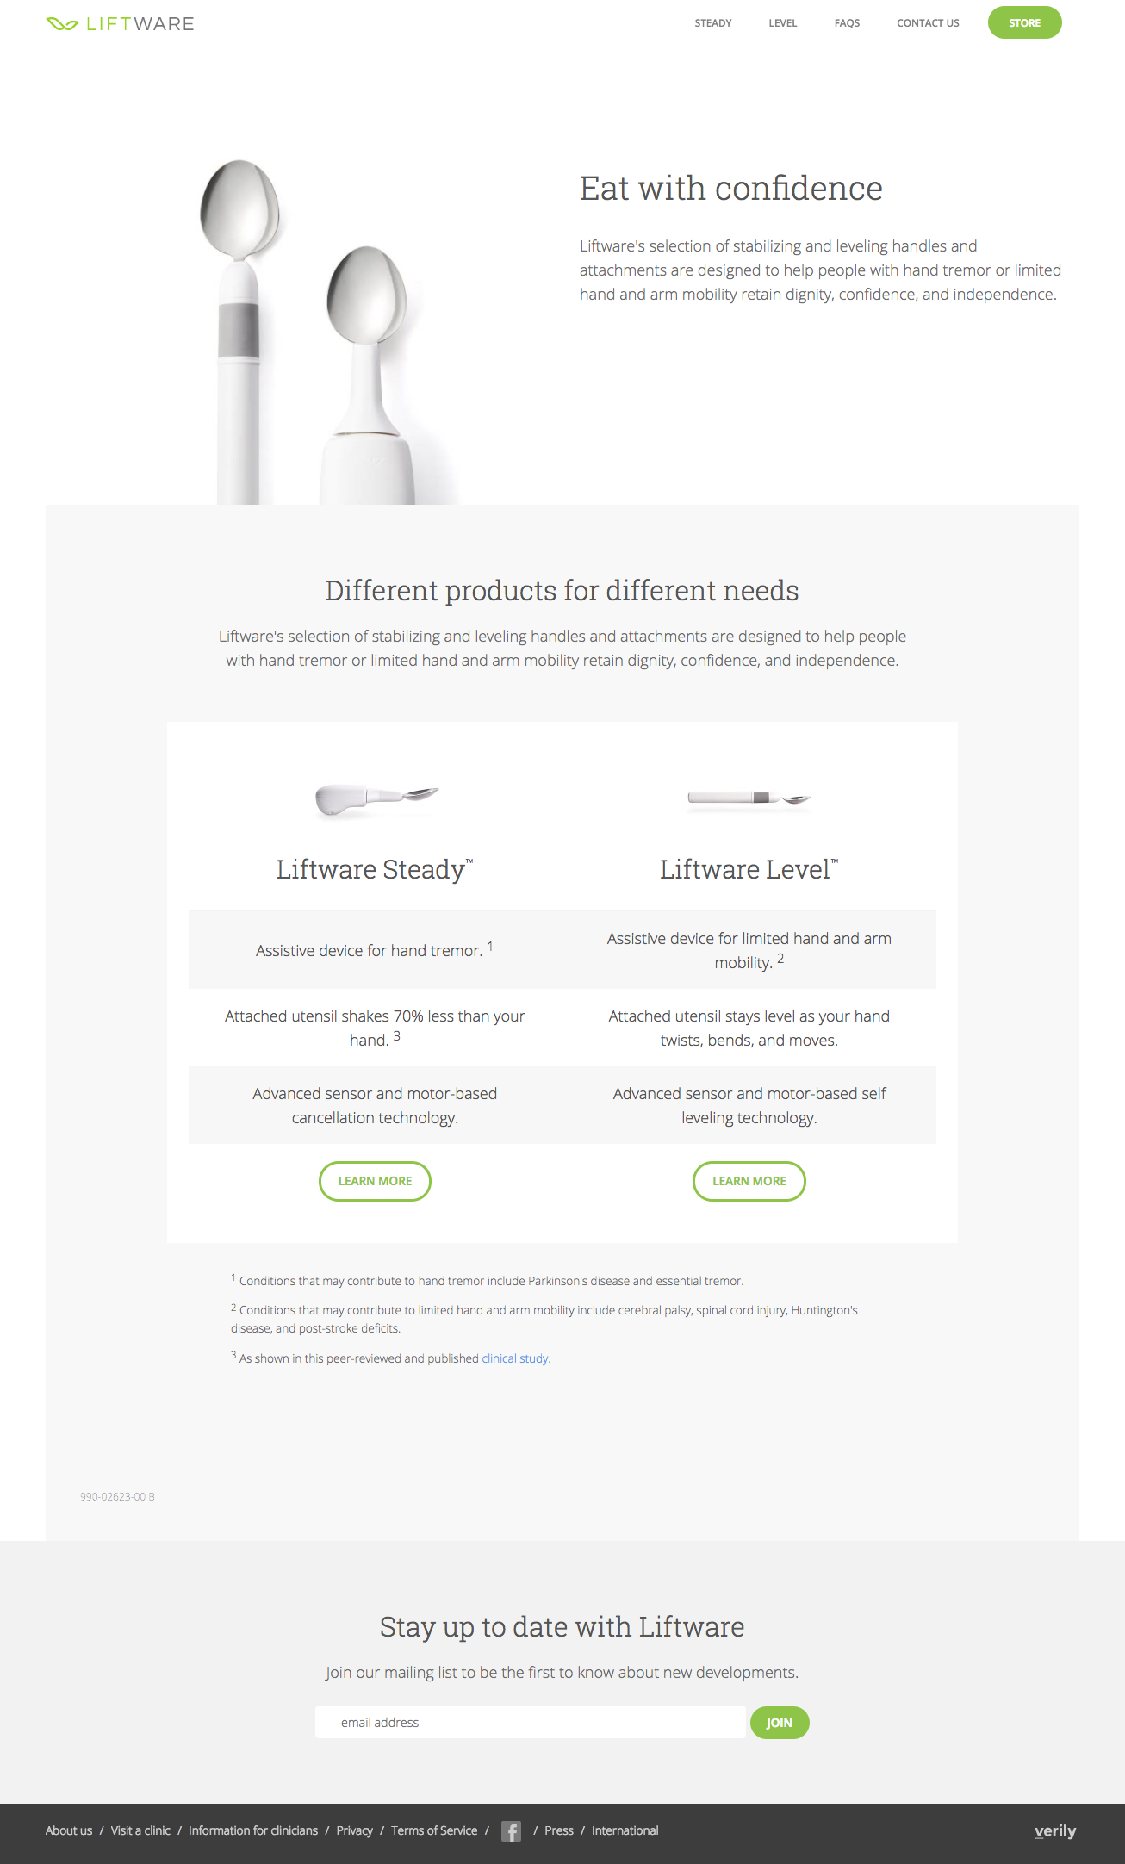The height and width of the screenshot is (1864, 1125).
Task: Click the Liftware Steady product image
Action: tap(376, 798)
